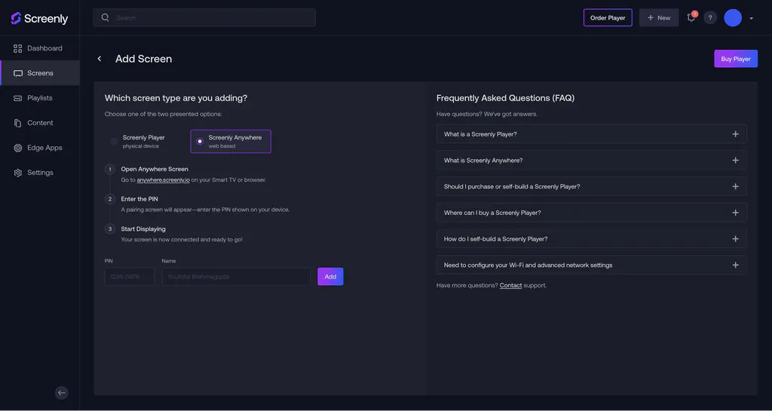Open the anywhere.screenly.io link
The image size is (772, 411).
tap(163, 180)
